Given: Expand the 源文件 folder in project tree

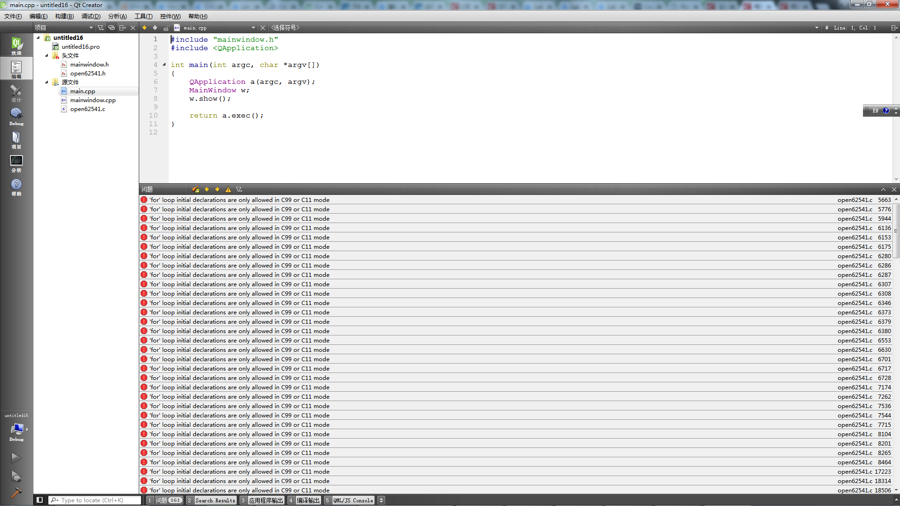Looking at the screenshot, I should pos(47,82).
